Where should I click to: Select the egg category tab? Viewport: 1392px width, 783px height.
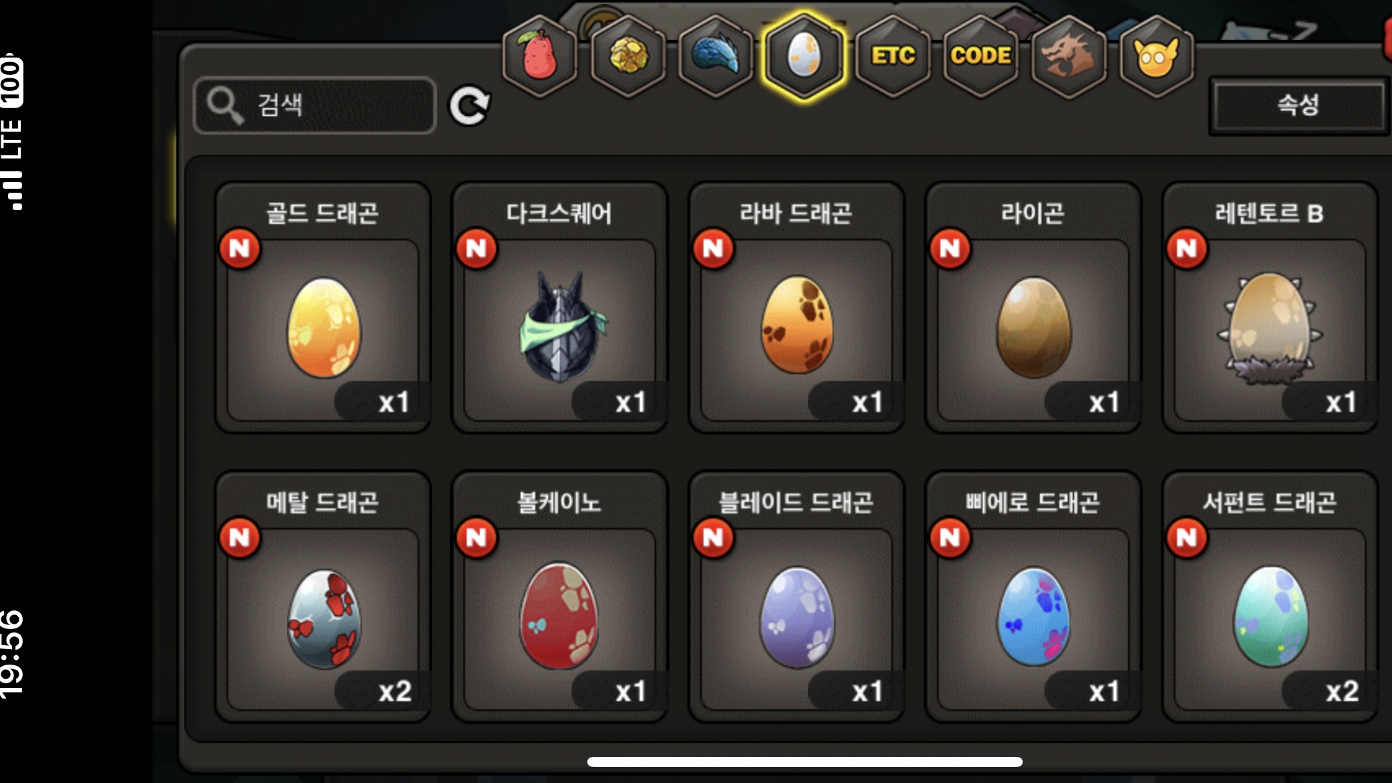(x=804, y=56)
